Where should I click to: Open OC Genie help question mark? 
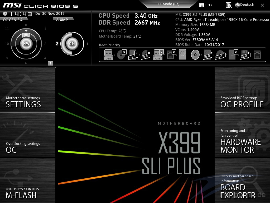pyautogui.click(x=50, y=63)
